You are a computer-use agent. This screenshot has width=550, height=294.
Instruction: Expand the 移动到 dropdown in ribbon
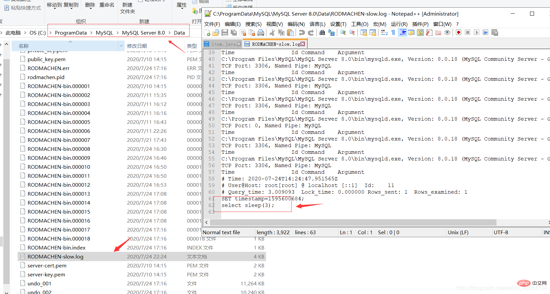54,5
